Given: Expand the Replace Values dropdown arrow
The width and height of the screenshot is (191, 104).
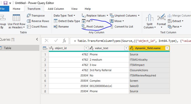Looking at the screenshot, I should tap(107, 16).
